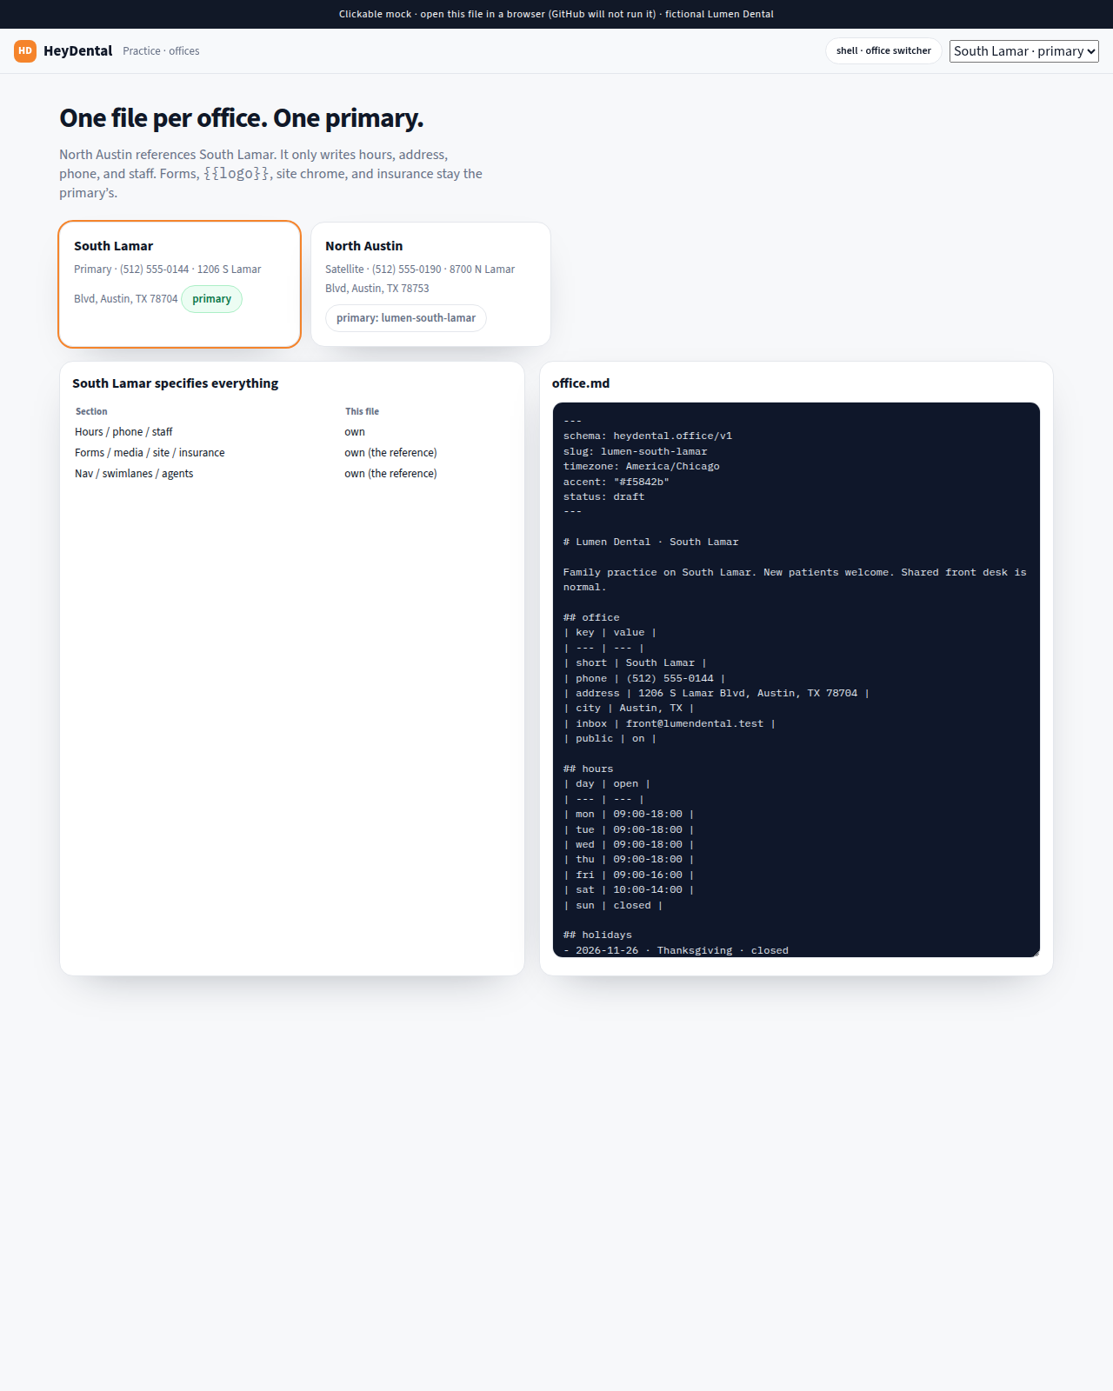This screenshot has height=1391, width=1113.
Task: Click the fri 09:00-16:00 hours row
Action: pos(629,875)
